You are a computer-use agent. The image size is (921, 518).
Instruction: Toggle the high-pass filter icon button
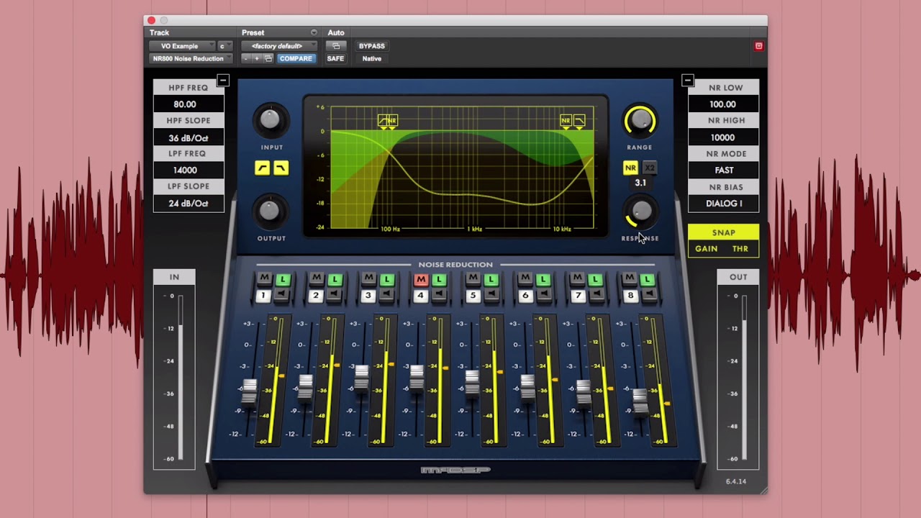[x=263, y=168]
